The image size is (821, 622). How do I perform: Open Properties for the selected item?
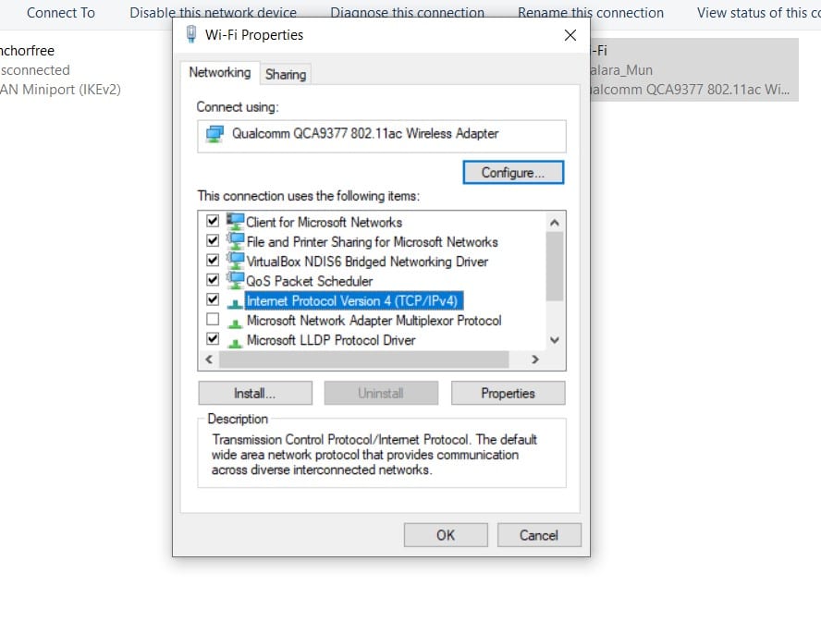coord(508,393)
